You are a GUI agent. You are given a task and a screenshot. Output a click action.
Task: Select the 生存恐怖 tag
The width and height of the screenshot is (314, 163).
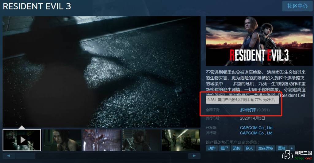pyautogui.click(x=265, y=148)
